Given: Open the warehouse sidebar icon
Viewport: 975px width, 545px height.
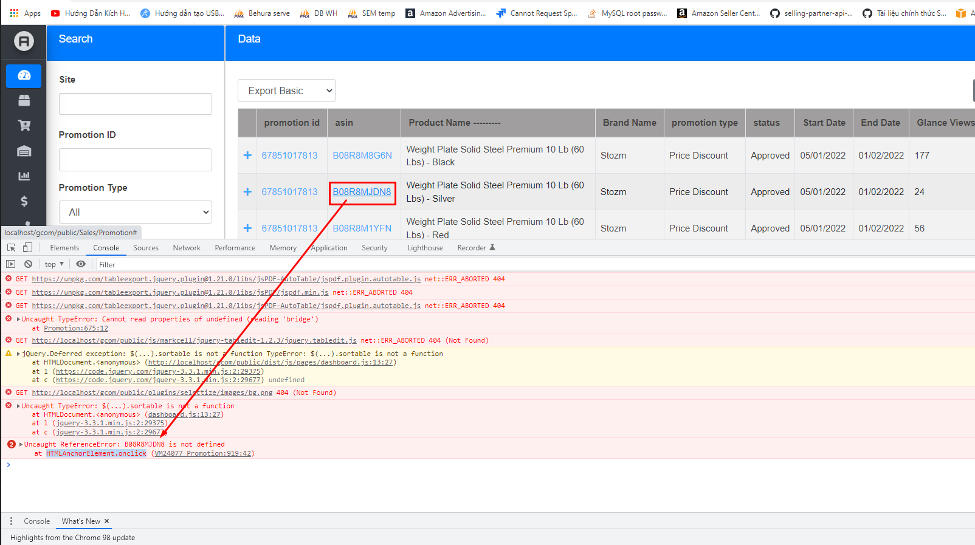Looking at the screenshot, I should [24, 151].
